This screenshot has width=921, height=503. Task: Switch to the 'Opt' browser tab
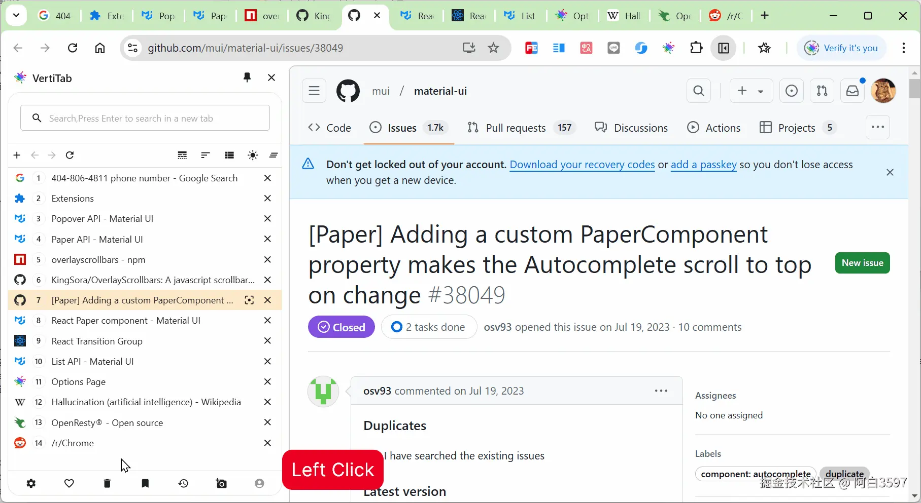coord(572,16)
